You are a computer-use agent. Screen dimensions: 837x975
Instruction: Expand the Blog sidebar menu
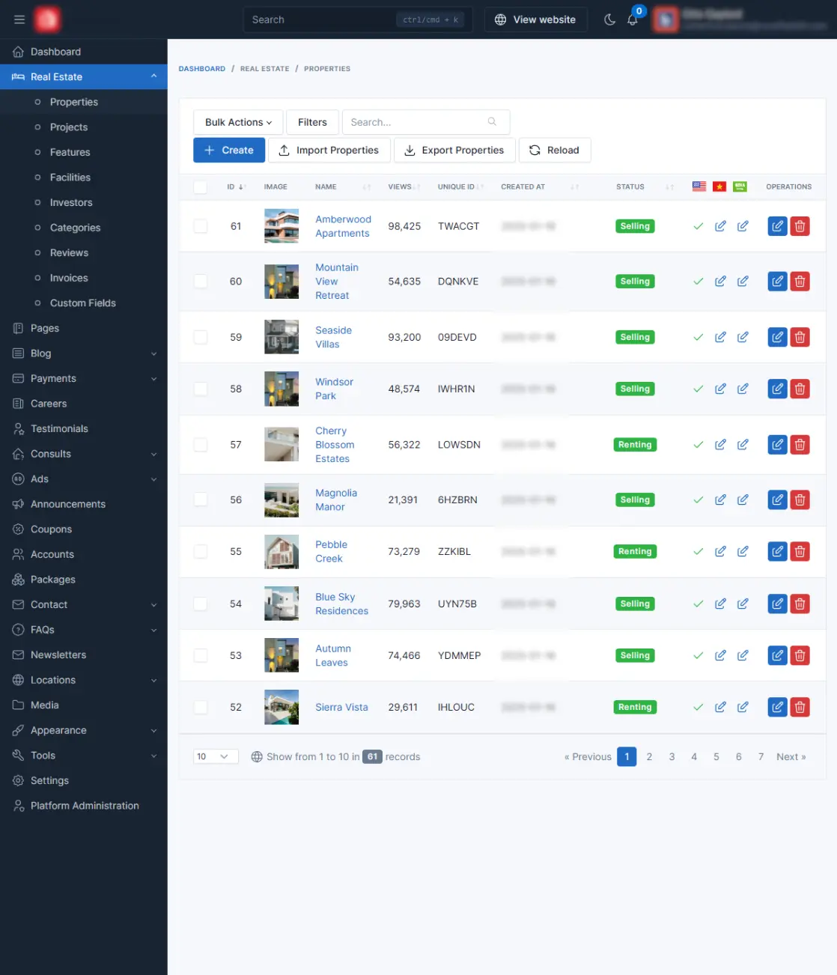tap(83, 353)
